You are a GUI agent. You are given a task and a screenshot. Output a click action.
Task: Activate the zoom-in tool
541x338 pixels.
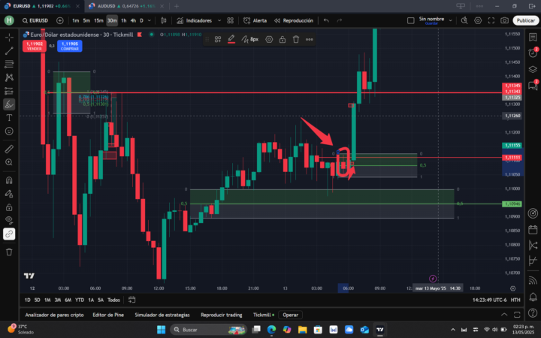(9, 162)
